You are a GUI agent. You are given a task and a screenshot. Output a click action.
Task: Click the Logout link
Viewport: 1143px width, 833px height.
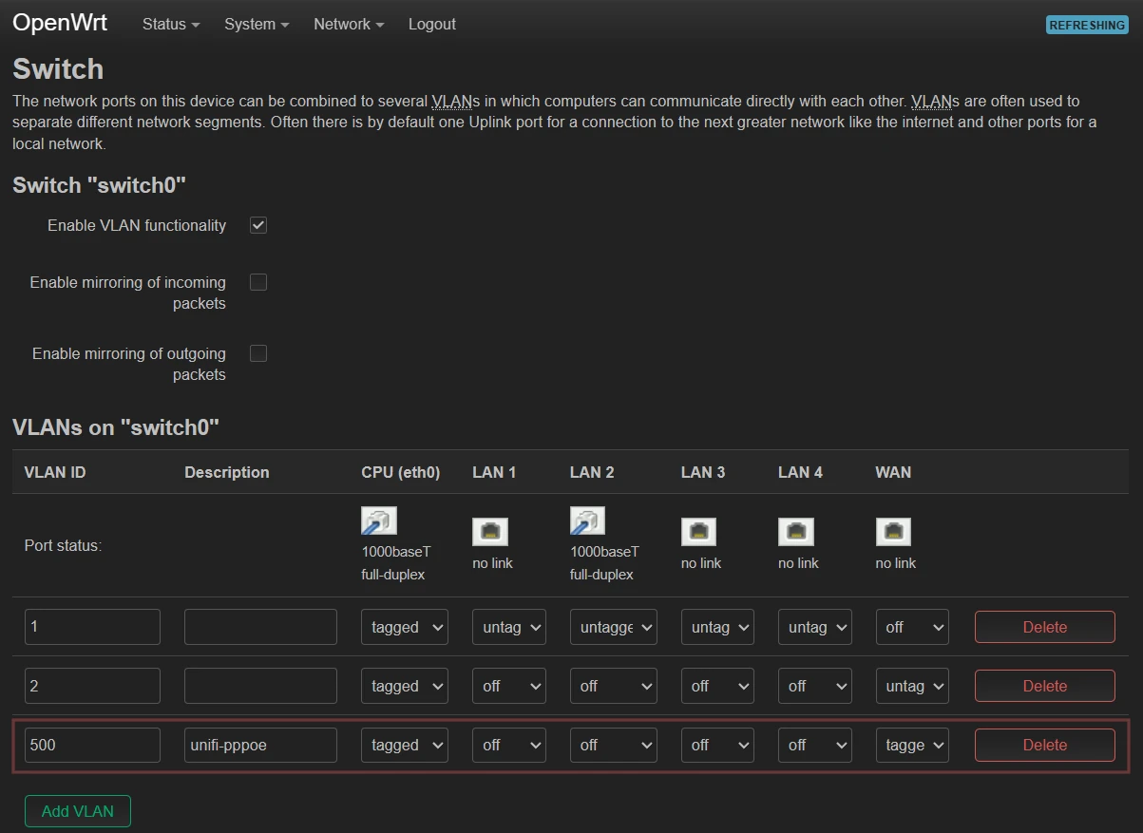[432, 25]
